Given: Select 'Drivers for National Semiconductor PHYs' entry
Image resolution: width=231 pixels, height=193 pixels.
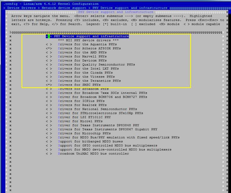Looking at the screenshot, I should 97,109.
